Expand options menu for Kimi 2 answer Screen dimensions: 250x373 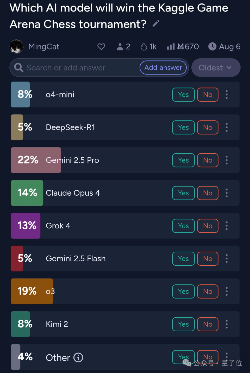point(227,324)
